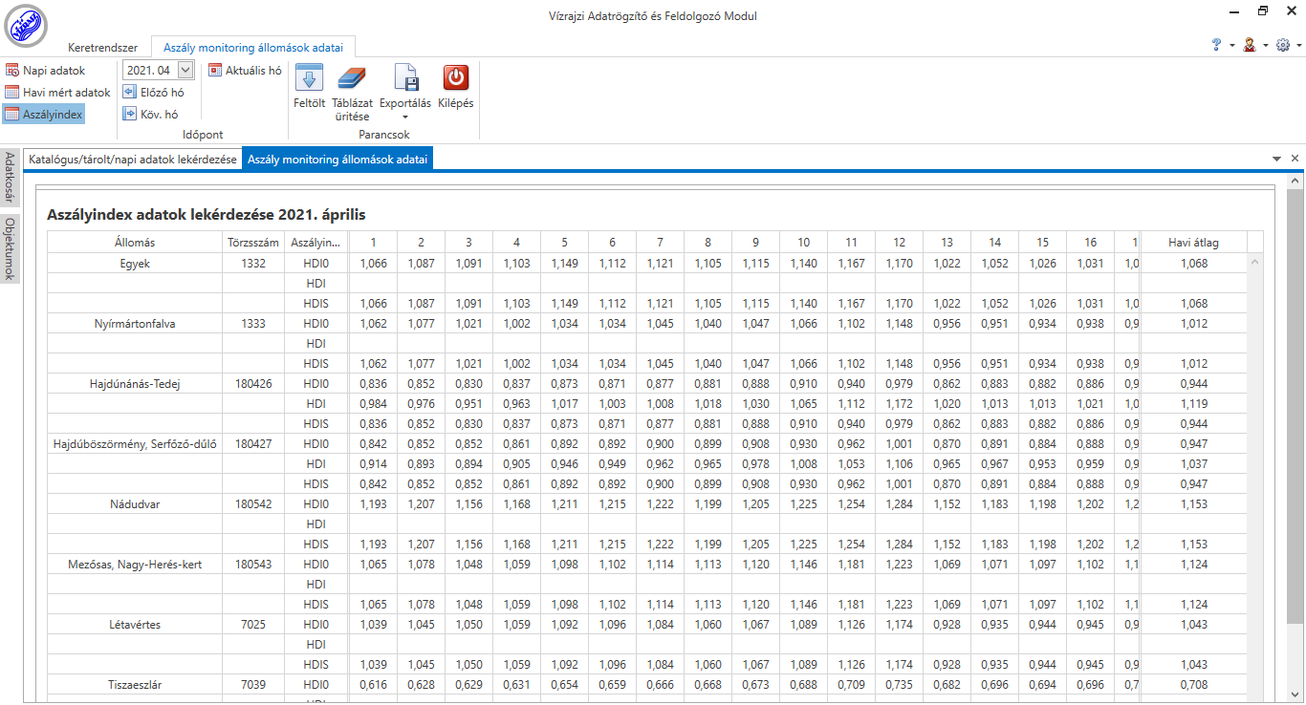Click the Táblázat ürítése eraser icon
The width and height of the screenshot is (1306, 705).
click(x=352, y=78)
